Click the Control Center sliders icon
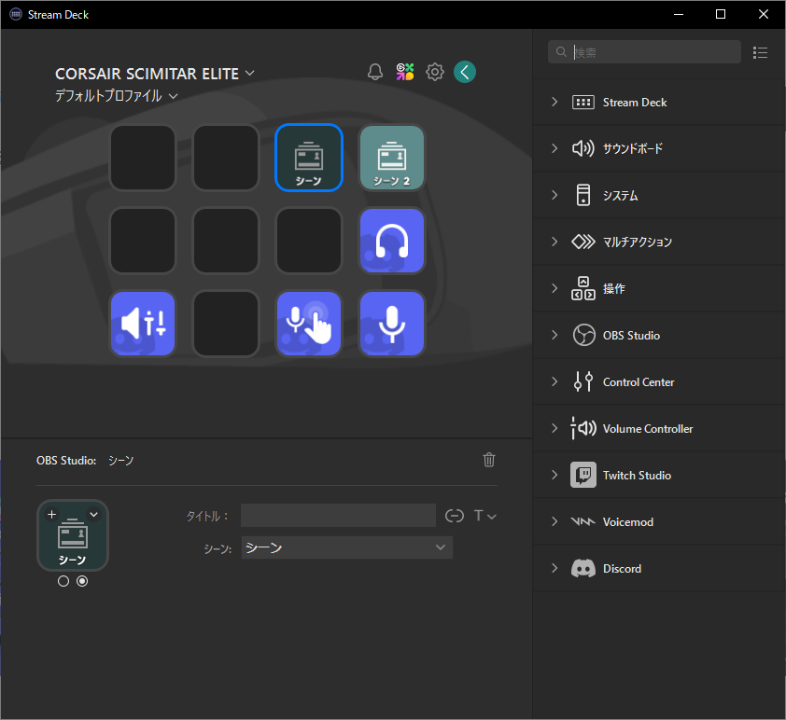The height and width of the screenshot is (720, 786). (583, 381)
